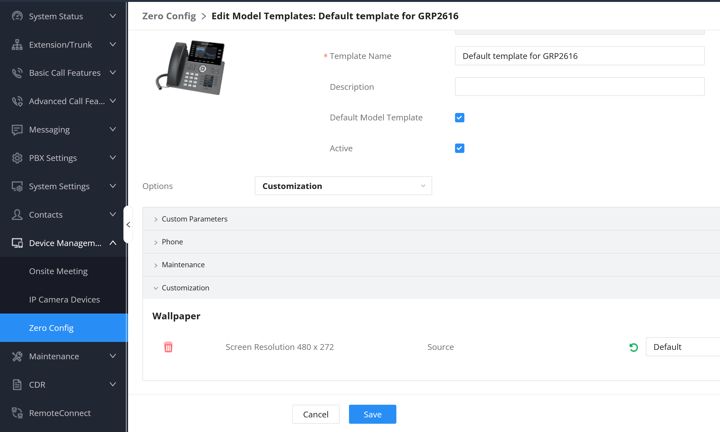Image resolution: width=720 pixels, height=432 pixels.
Task: Toggle the Active checkbox
Action: [459, 148]
